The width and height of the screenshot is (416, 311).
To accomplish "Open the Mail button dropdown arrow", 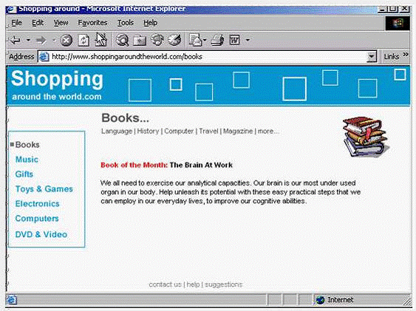I will [x=205, y=41].
